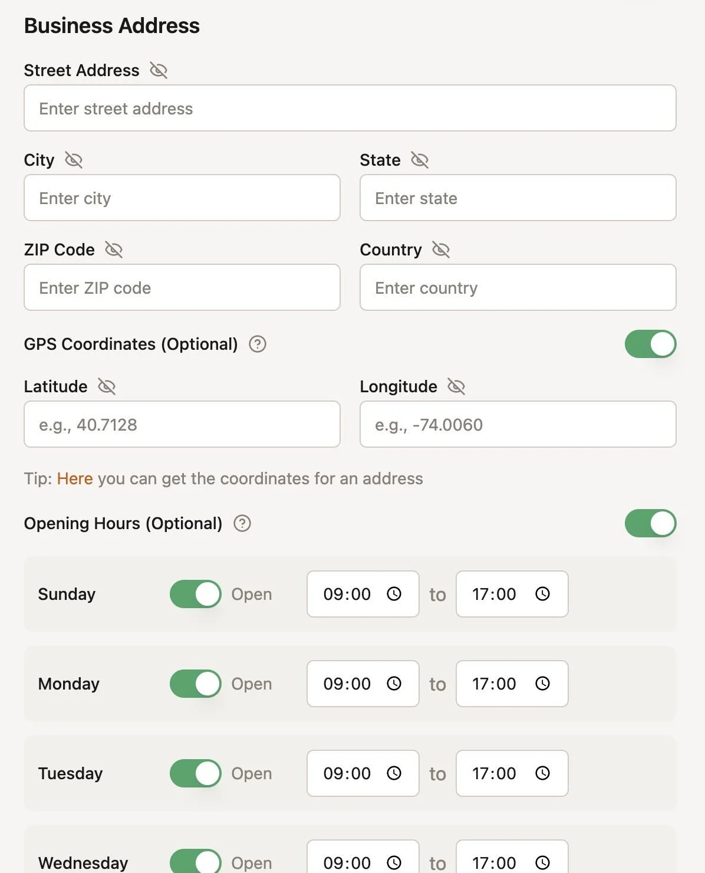The image size is (705, 873).
Task: Turn off the Opening Hours switch
Action: (650, 524)
